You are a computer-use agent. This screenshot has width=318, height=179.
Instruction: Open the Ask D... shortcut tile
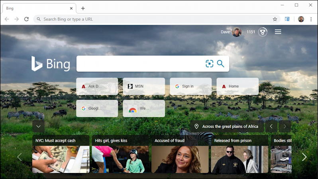(97, 86)
